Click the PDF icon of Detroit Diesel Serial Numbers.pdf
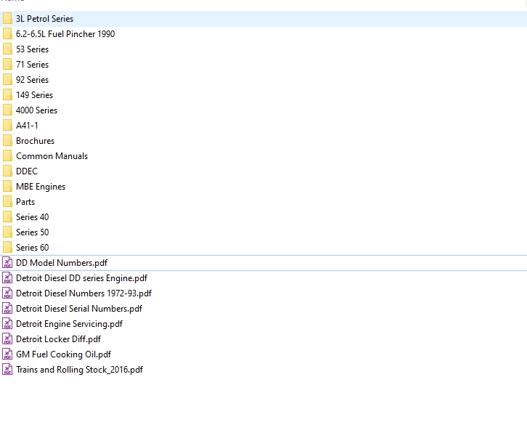 (7, 309)
